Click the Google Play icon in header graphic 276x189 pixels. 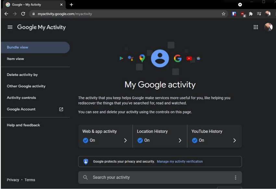121,58
